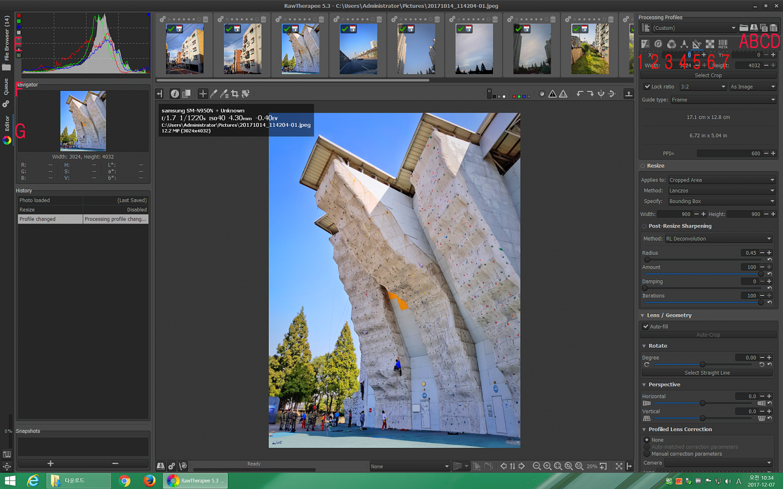The height and width of the screenshot is (489, 783).
Task: Select Manual correction parameters option
Action: tap(647, 454)
